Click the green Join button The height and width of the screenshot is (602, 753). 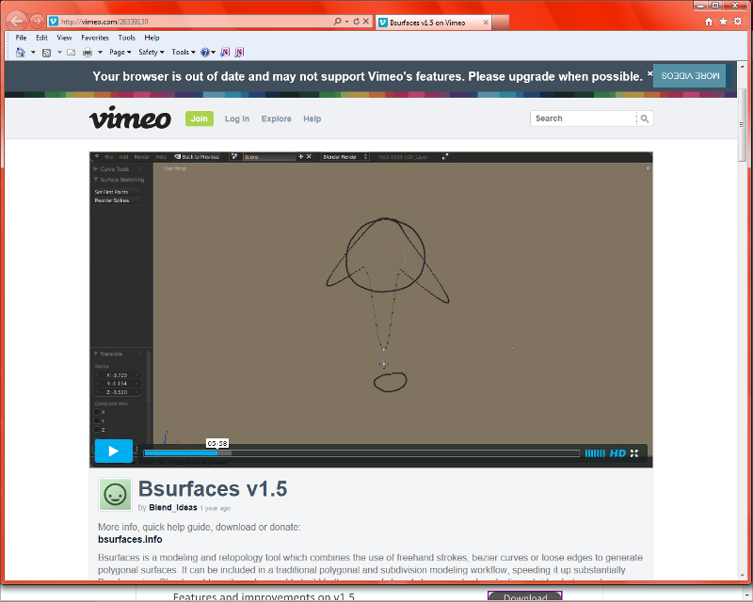pyautogui.click(x=200, y=119)
